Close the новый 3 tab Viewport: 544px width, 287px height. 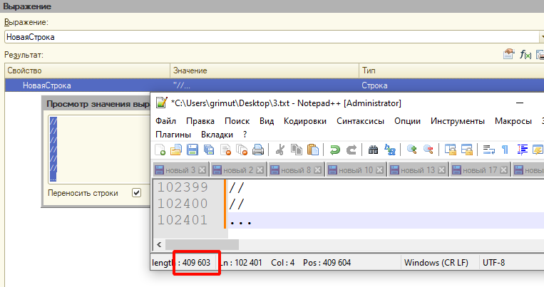[202, 170]
